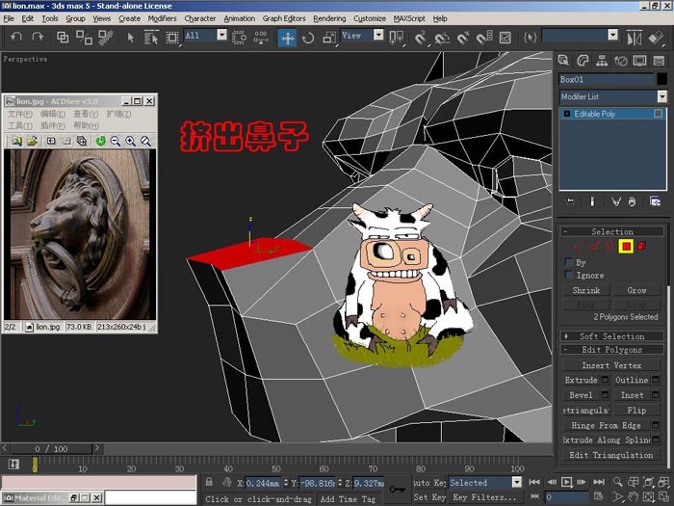The width and height of the screenshot is (674, 506).
Task: Open Extrude settings box button
Action: click(606, 380)
